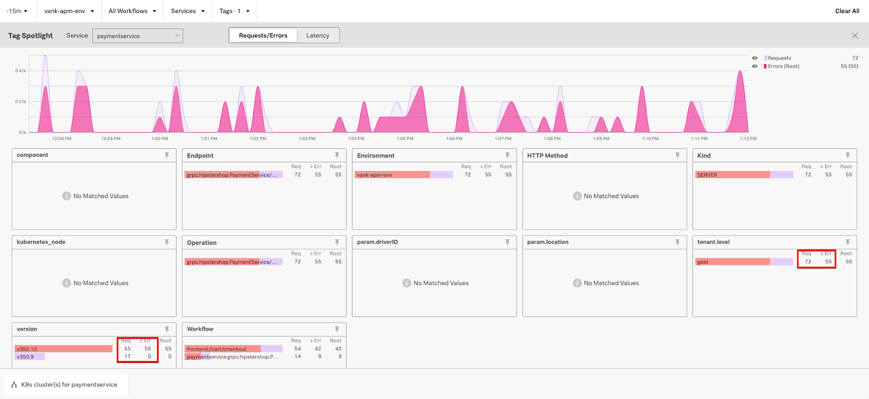Click Errors (Root) legend label
Viewport: 869px width, 399px height.
click(783, 66)
